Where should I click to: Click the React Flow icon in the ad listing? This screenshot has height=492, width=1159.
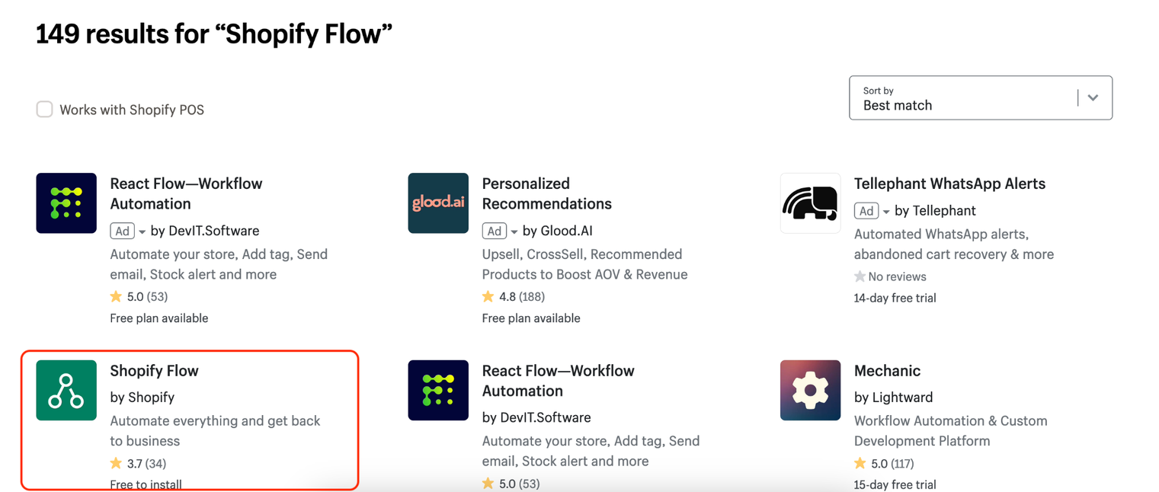(x=66, y=203)
